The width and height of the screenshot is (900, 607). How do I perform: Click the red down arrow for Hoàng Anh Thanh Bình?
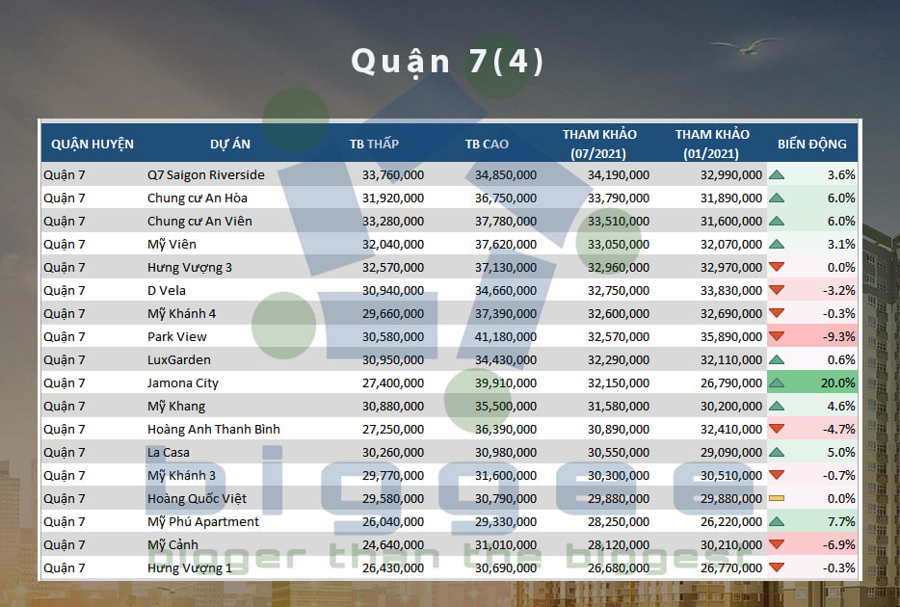777,429
